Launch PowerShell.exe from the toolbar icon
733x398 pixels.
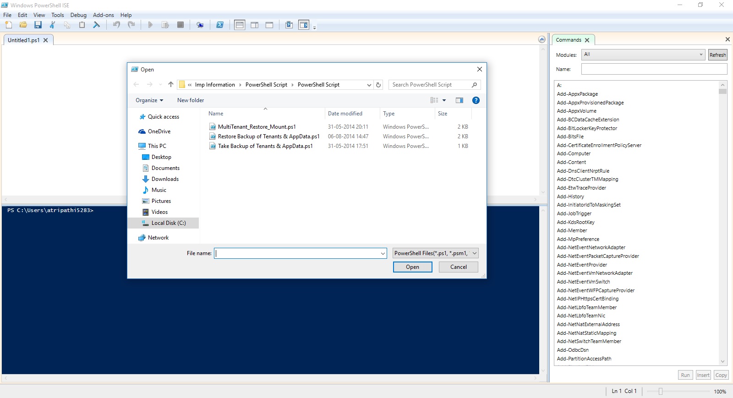click(220, 25)
